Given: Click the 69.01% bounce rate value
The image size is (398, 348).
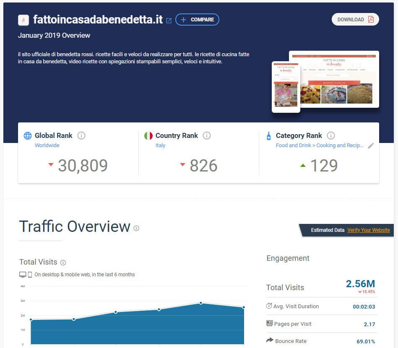Looking at the screenshot, I should coord(366,341).
